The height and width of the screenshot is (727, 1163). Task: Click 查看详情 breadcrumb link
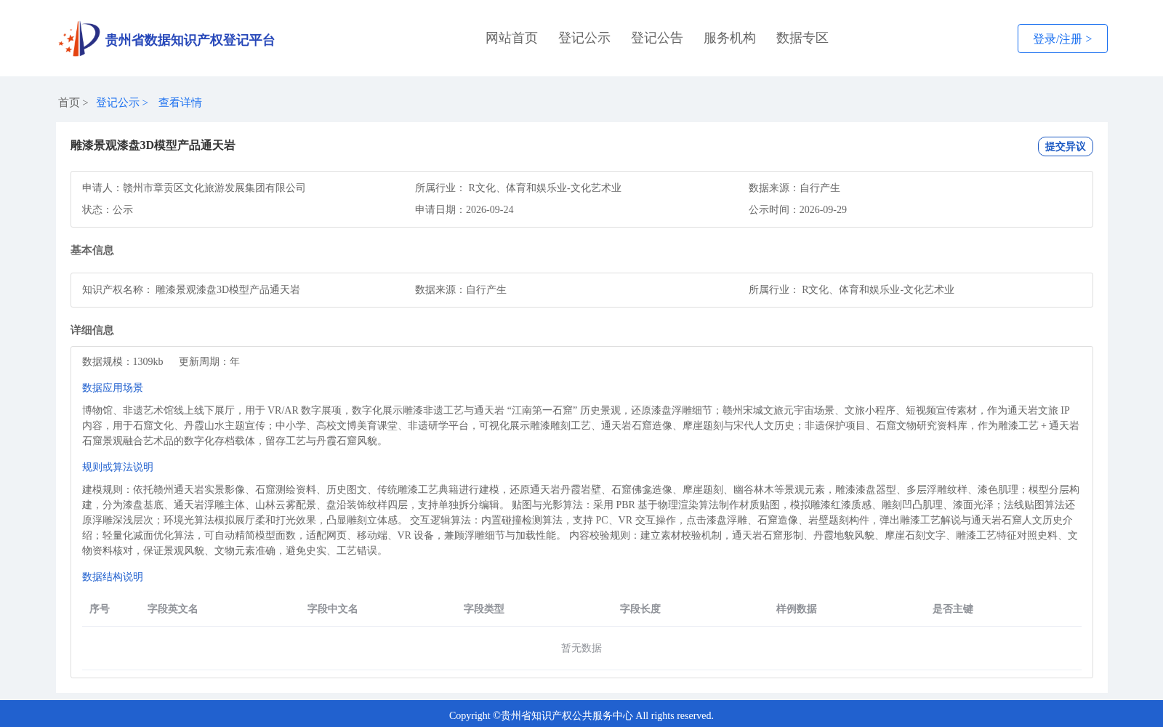click(180, 103)
